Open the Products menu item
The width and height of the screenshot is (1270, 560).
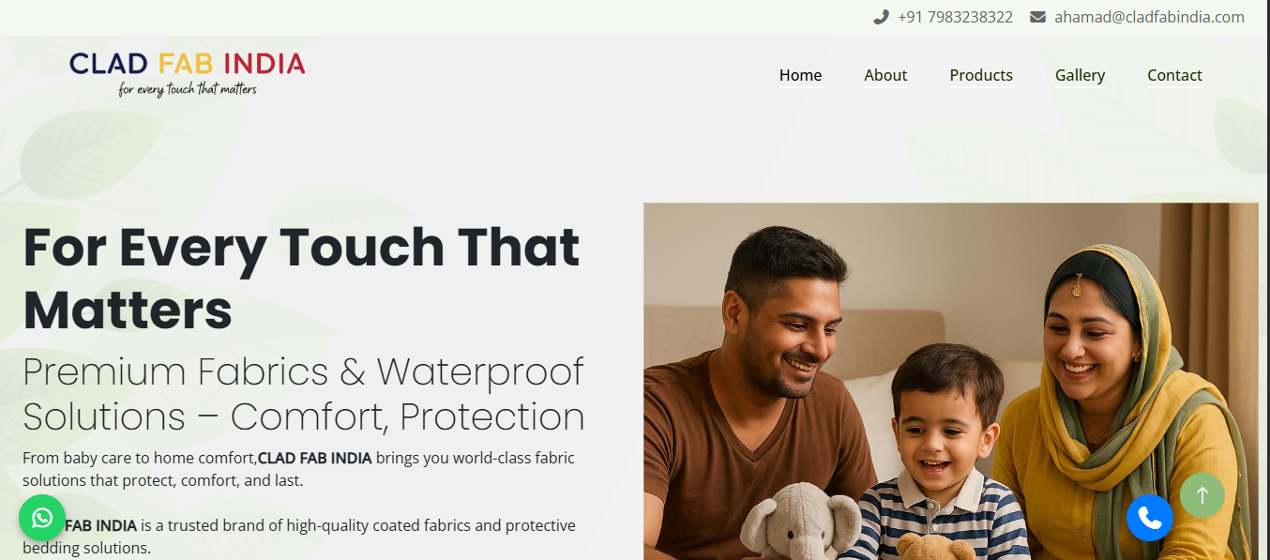pos(981,75)
